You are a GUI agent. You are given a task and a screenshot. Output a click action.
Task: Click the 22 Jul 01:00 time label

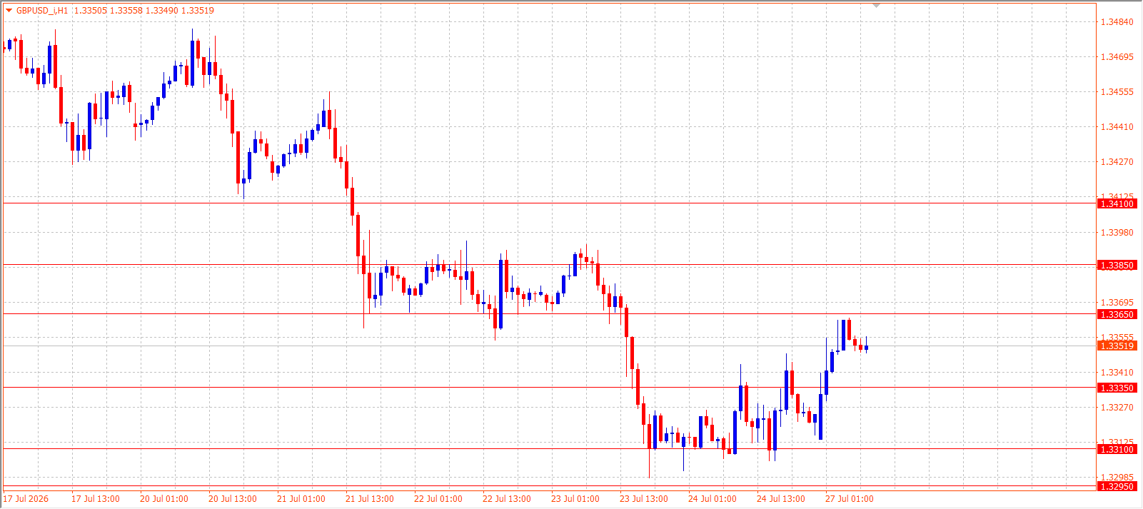[438, 499]
